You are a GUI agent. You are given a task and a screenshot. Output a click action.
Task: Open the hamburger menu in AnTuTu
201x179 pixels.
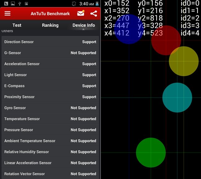(7, 14)
